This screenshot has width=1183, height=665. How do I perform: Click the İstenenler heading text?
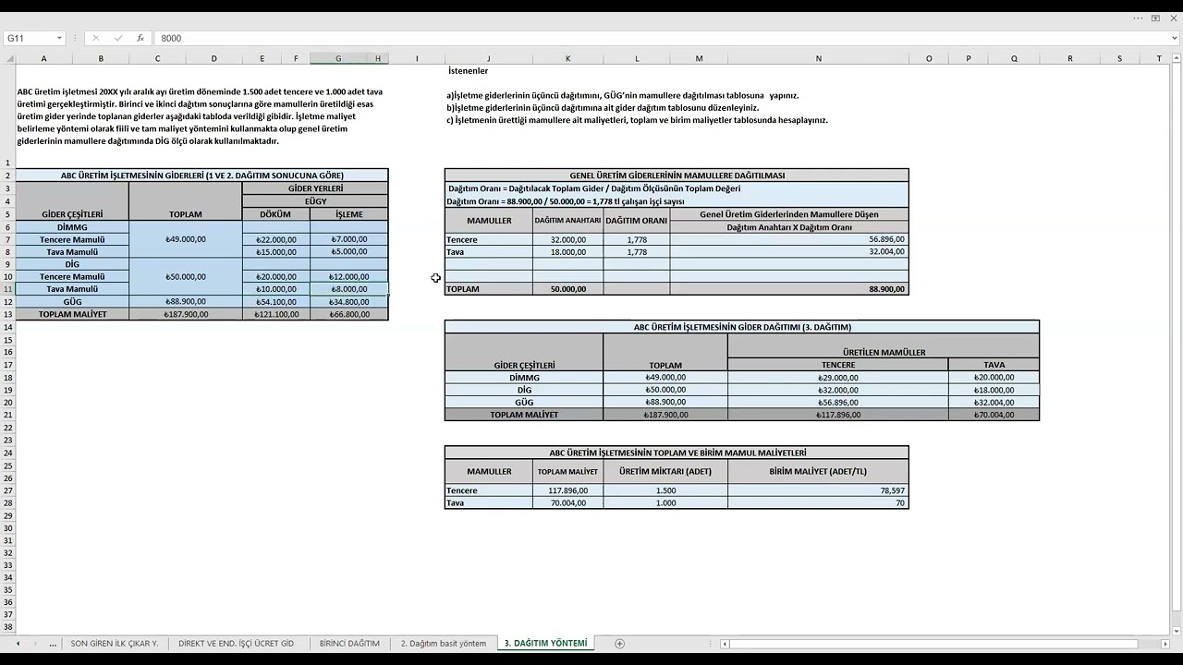coord(468,71)
